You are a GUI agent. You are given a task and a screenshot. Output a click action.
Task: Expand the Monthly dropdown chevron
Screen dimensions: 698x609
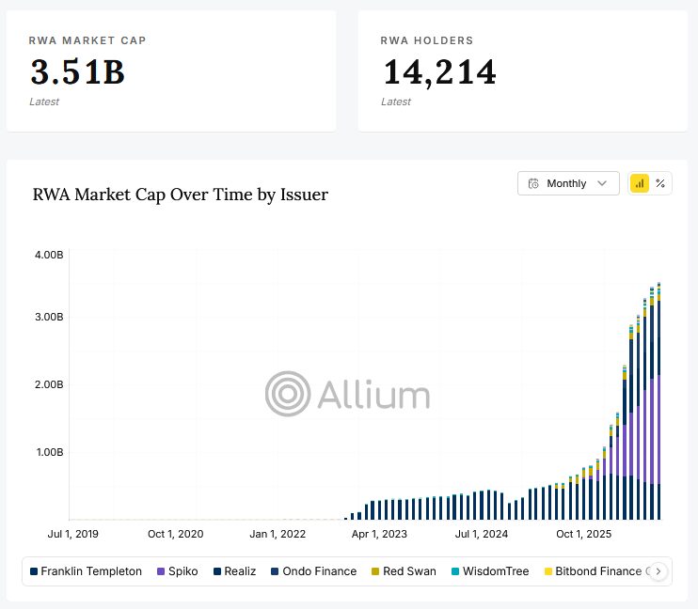(602, 183)
